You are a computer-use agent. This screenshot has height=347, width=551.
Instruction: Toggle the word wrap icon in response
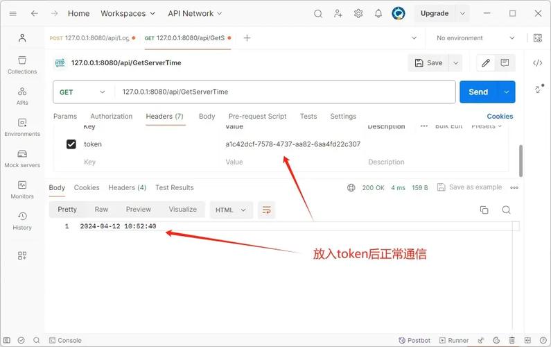pos(266,210)
